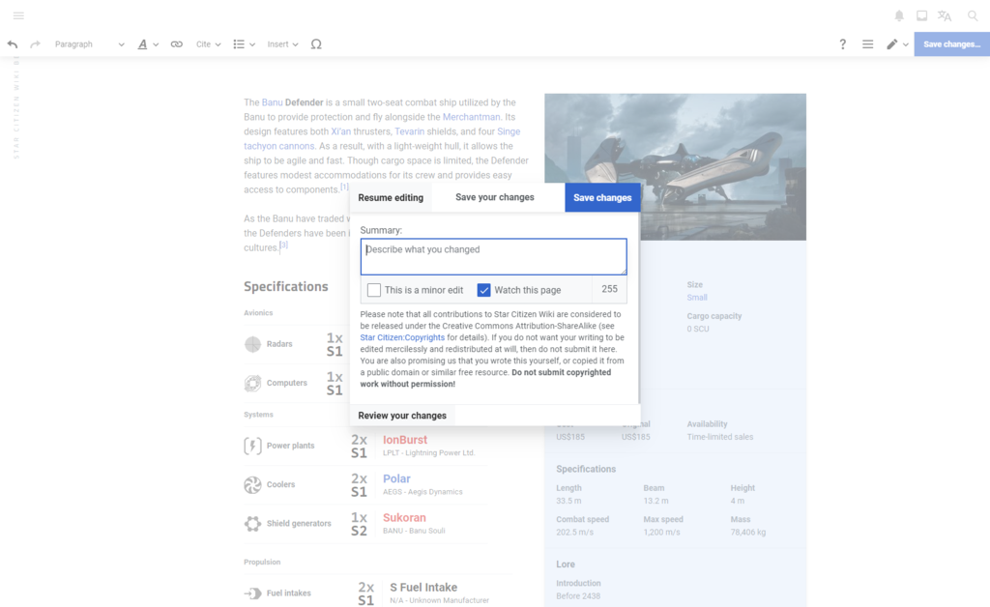Switch edit mode with pencil dropdown
The image size is (990, 607).
coord(897,44)
